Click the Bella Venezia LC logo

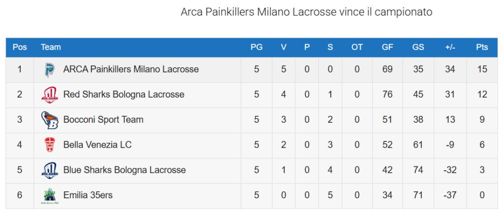(x=50, y=145)
